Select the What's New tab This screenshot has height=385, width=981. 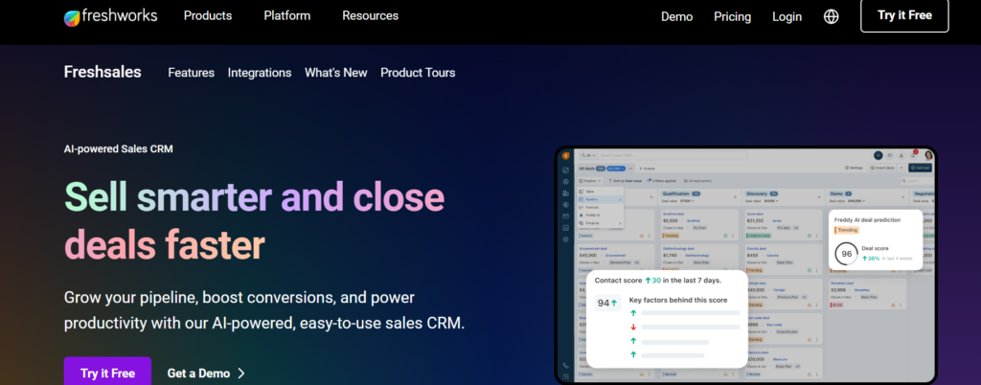coord(336,73)
